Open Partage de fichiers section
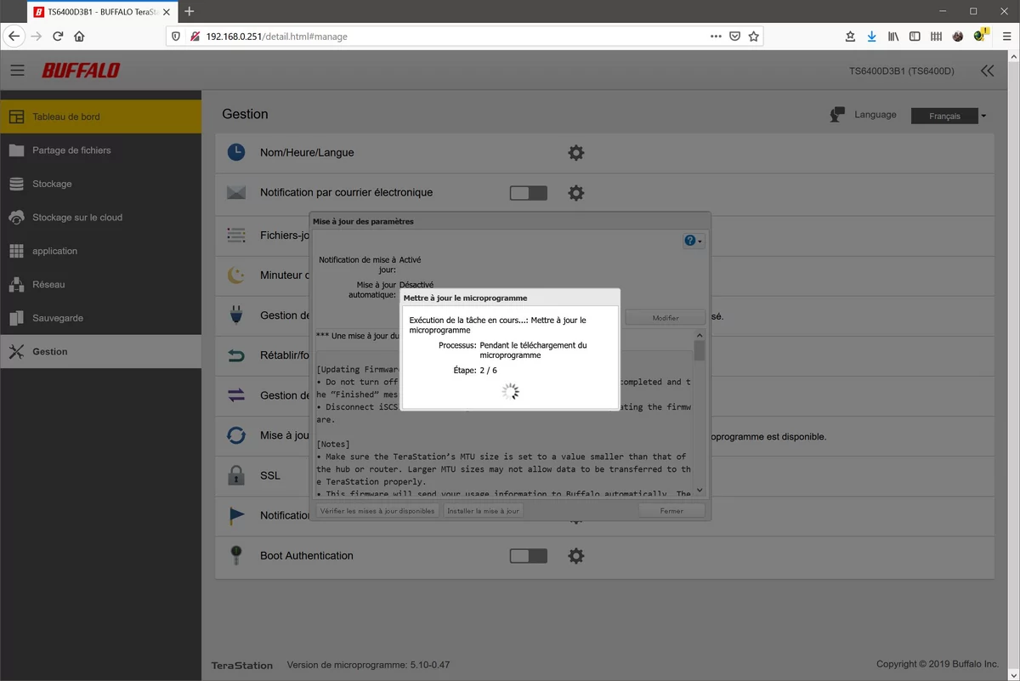 [x=101, y=150]
